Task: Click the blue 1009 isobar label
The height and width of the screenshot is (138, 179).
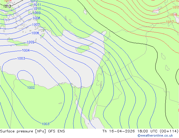Action: (x=37, y=13)
